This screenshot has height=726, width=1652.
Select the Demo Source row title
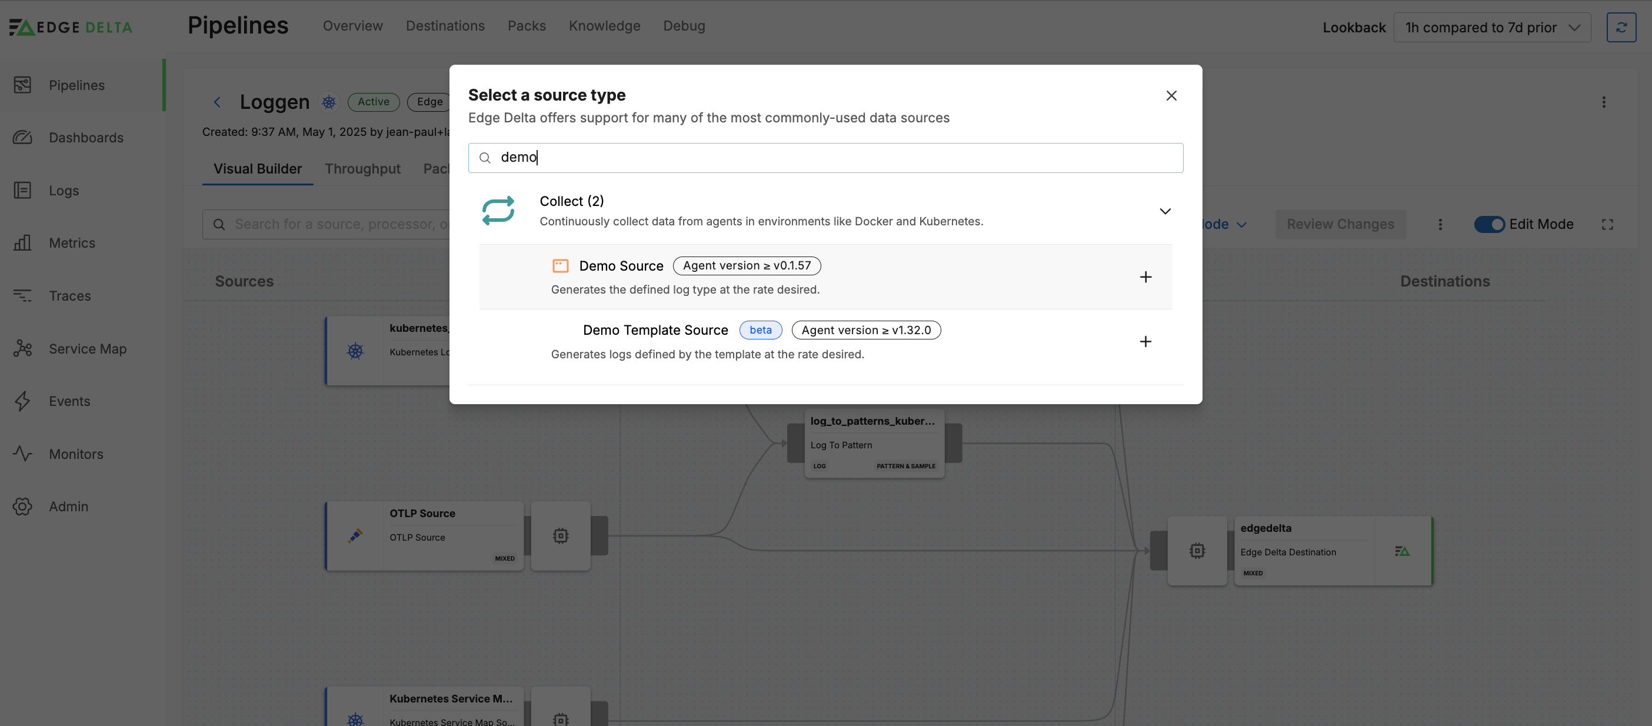pyautogui.click(x=621, y=265)
